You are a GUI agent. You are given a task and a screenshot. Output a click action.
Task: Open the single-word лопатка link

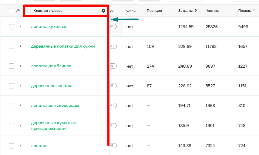pyautogui.click(x=39, y=146)
